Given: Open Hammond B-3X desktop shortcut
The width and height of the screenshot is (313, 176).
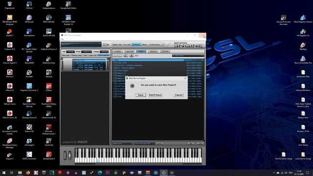Looking at the screenshot, I should click(49, 114).
